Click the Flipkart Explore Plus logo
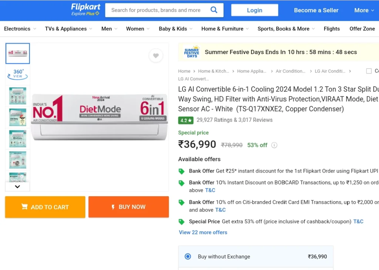The width and height of the screenshot is (379, 270). point(85,10)
